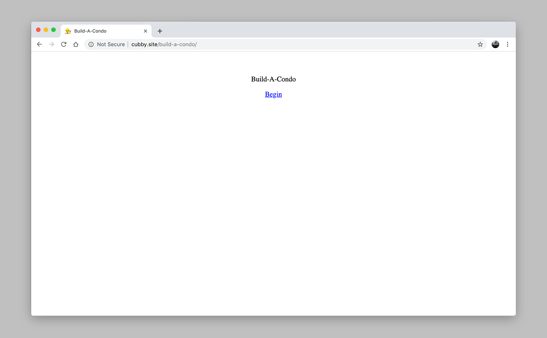Go back to the previous page
547x338 pixels.
coord(39,44)
